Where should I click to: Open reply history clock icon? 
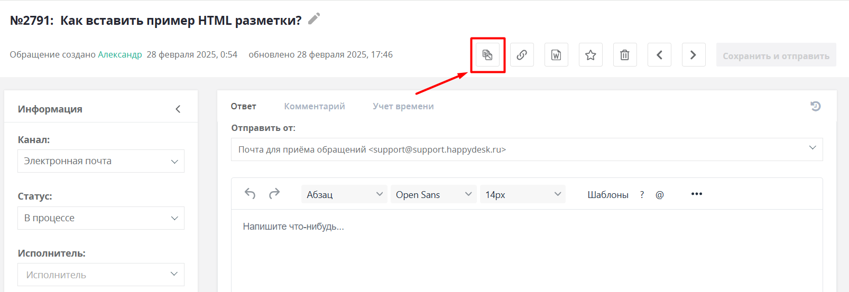(816, 106)
